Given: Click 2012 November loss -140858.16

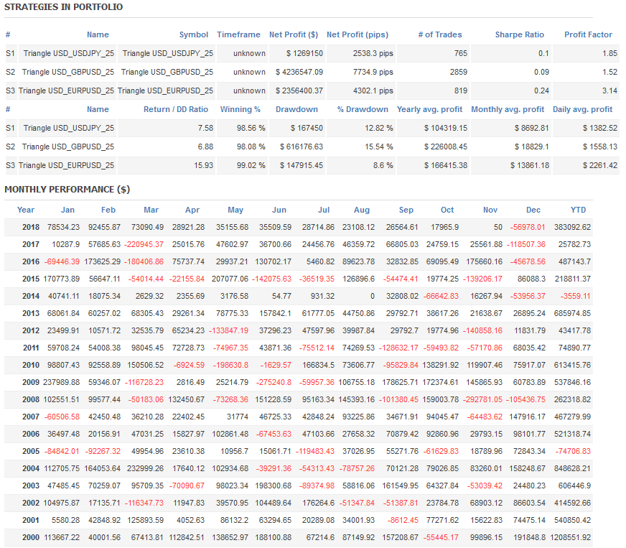Looking at the screenshot, I should [482, 330].
